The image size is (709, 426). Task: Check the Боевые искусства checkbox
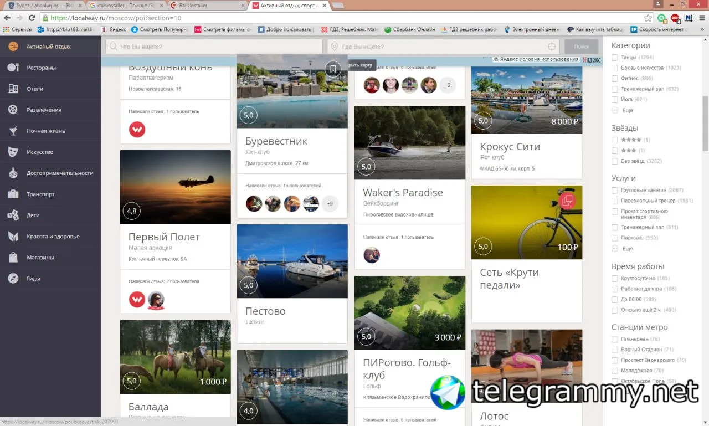tap(615, 68)
